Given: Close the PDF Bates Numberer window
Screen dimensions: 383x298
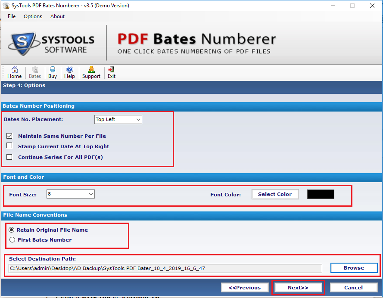Looking at the screenshot, I should tap(372, 6).
